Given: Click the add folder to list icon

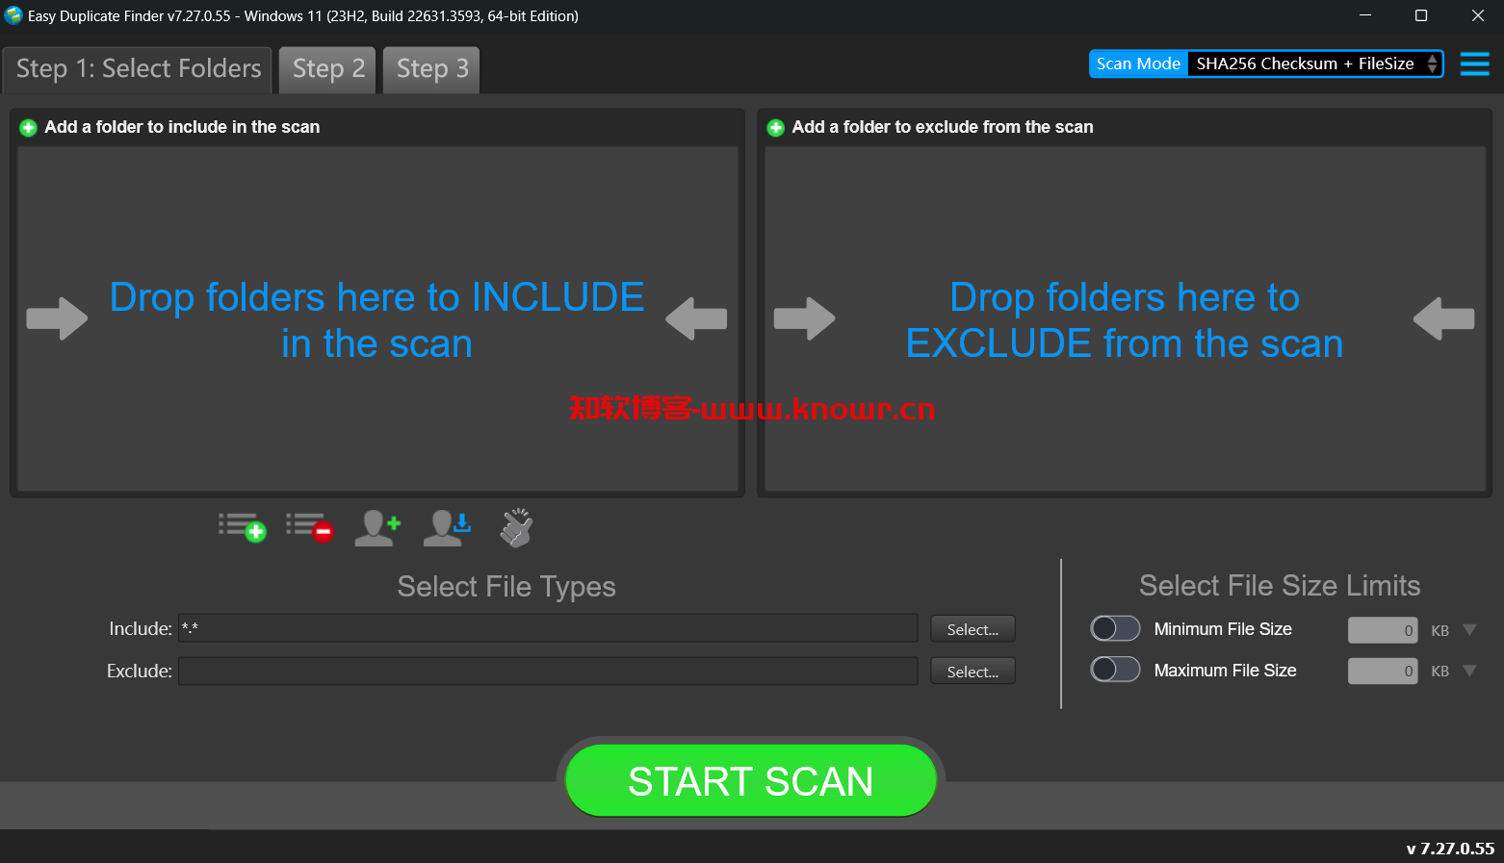Looking at the screenshot, I should (242, 527).
